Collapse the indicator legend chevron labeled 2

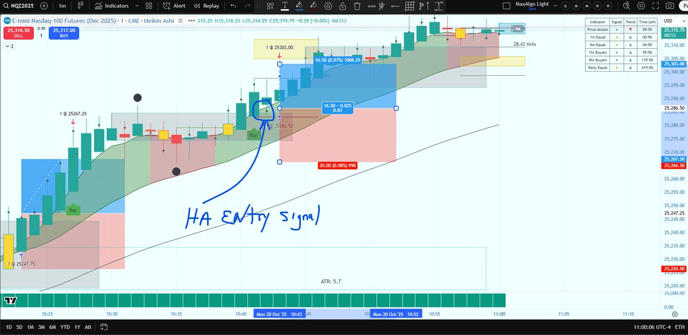(x=9, y=46)
